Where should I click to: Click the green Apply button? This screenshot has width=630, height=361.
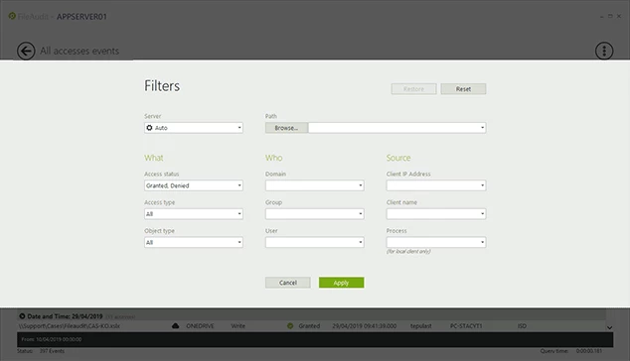tap(342, 283)
